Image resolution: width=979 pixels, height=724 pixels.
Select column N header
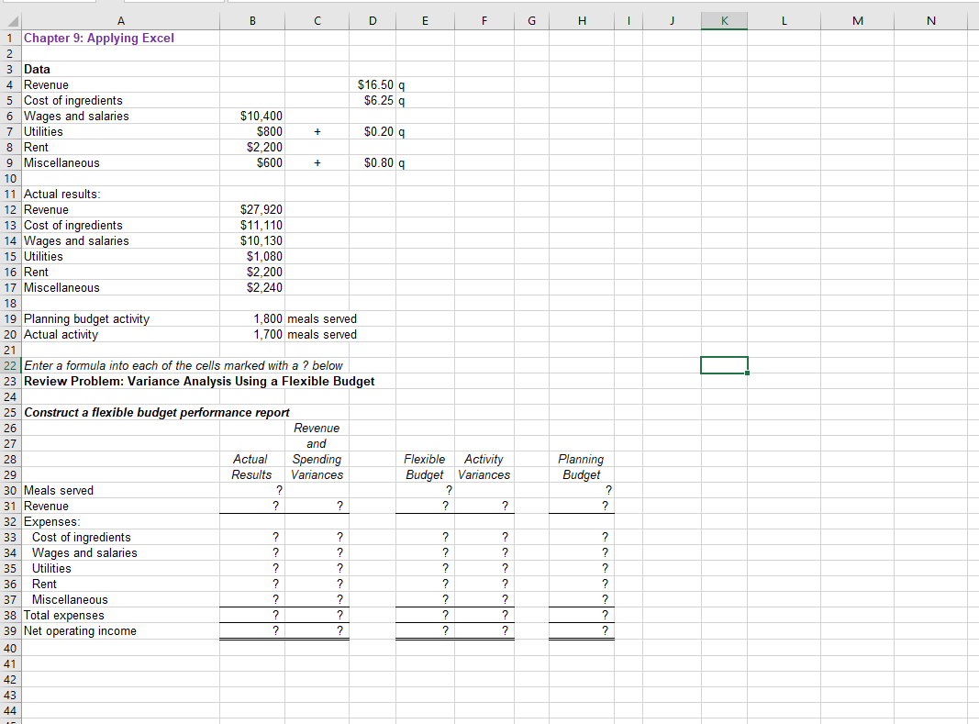click(931, 20)
